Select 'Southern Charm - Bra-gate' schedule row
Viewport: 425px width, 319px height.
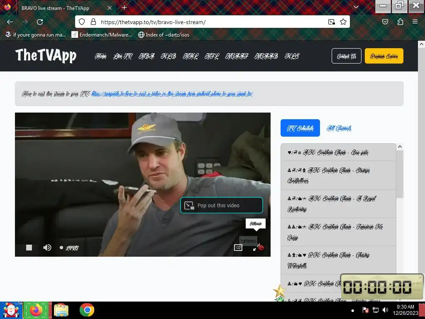click(x=338, y=152)
